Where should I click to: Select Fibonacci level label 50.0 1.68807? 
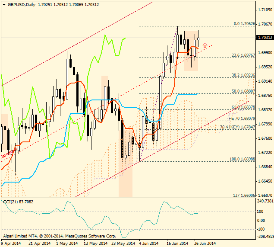pos(243,91)
